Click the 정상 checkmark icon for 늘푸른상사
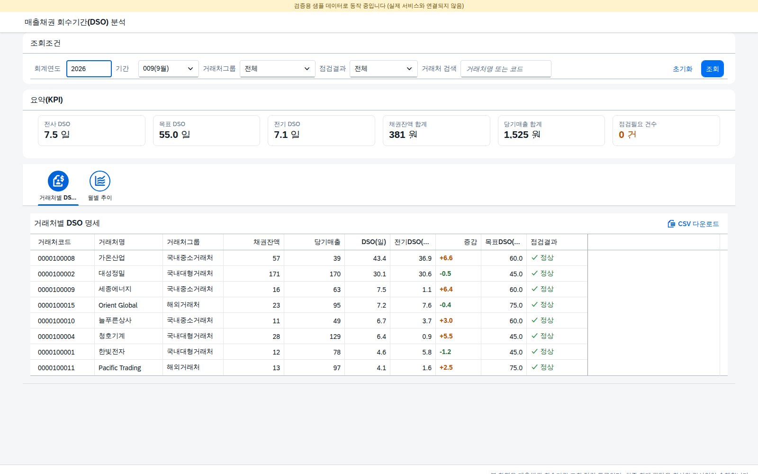Image resolution: width=758 pixels, height=474 pixels. pyautogui.click(x=534, y=320)
